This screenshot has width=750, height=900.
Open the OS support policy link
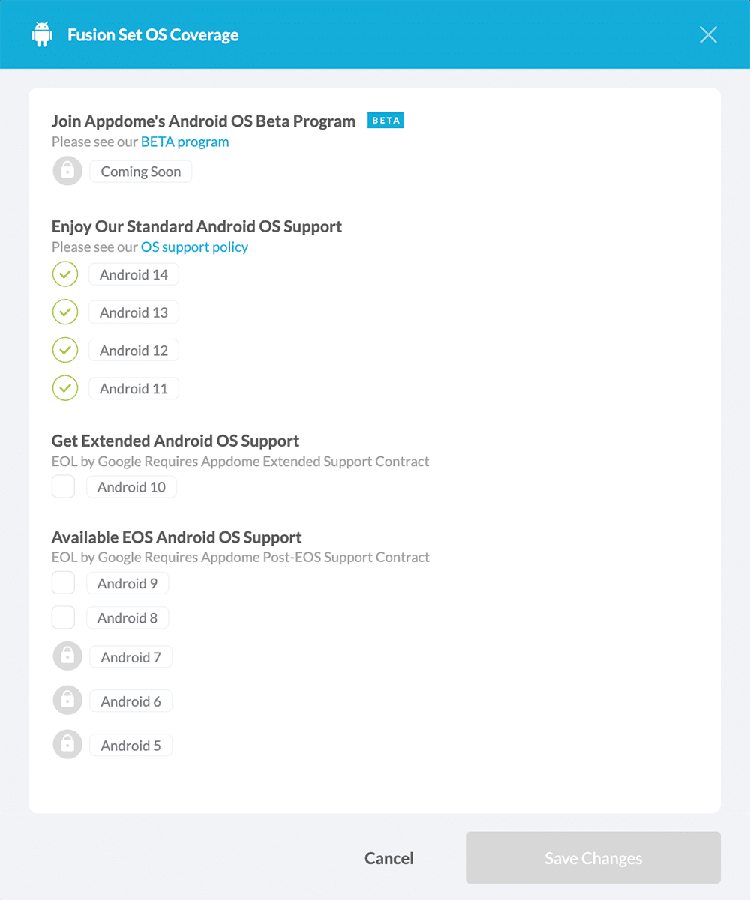click(194, 247)
